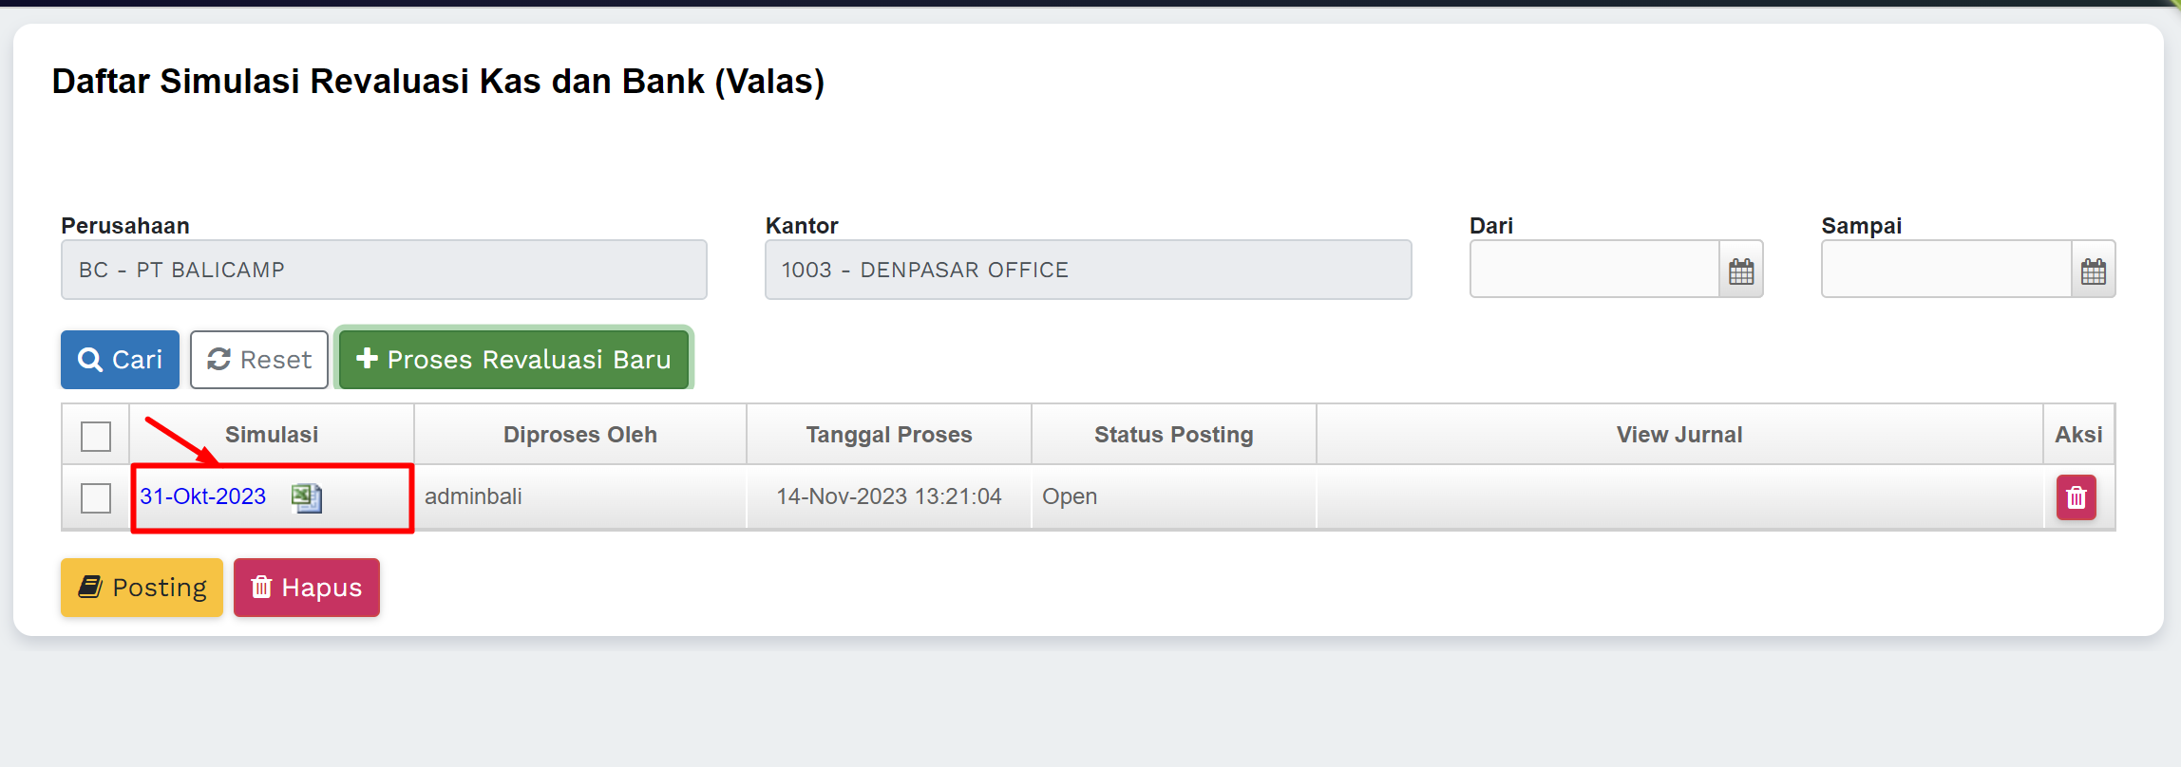2181x767 pixels.
Task: Reset the search filters
Action: tap(259, 360)
